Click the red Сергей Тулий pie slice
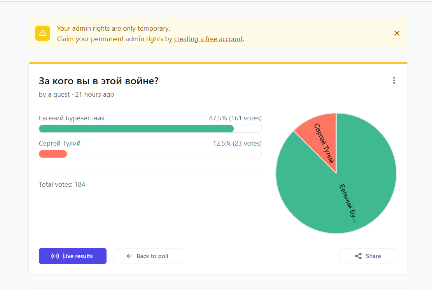 pos(321,134)
